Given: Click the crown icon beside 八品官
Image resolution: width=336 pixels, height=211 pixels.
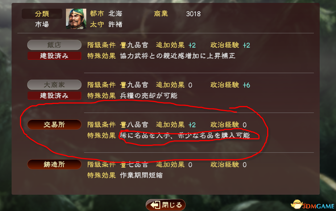Looking at the screenshot, I should 123,125.
